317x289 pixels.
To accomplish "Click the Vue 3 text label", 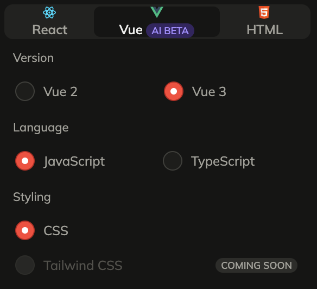I will (x=209, y=92).
